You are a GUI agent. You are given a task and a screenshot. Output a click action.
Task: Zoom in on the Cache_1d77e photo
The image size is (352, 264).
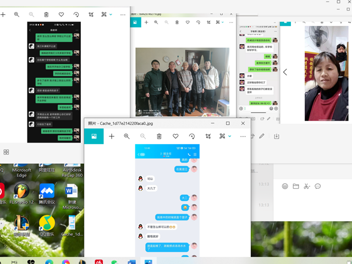127,136
